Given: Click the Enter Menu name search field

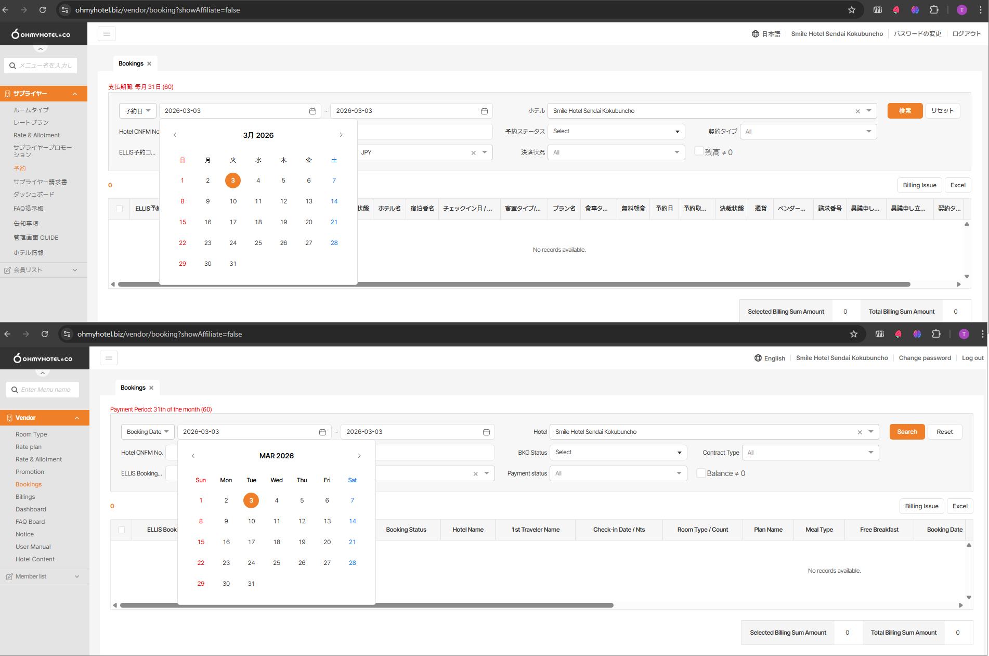Looking at the screenshot, I should [x=43, y=390].
